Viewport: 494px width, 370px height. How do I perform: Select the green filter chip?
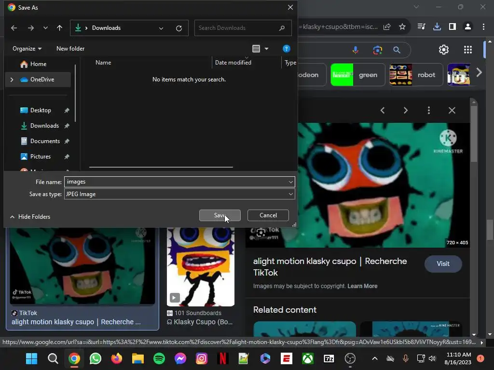point(357,75)
